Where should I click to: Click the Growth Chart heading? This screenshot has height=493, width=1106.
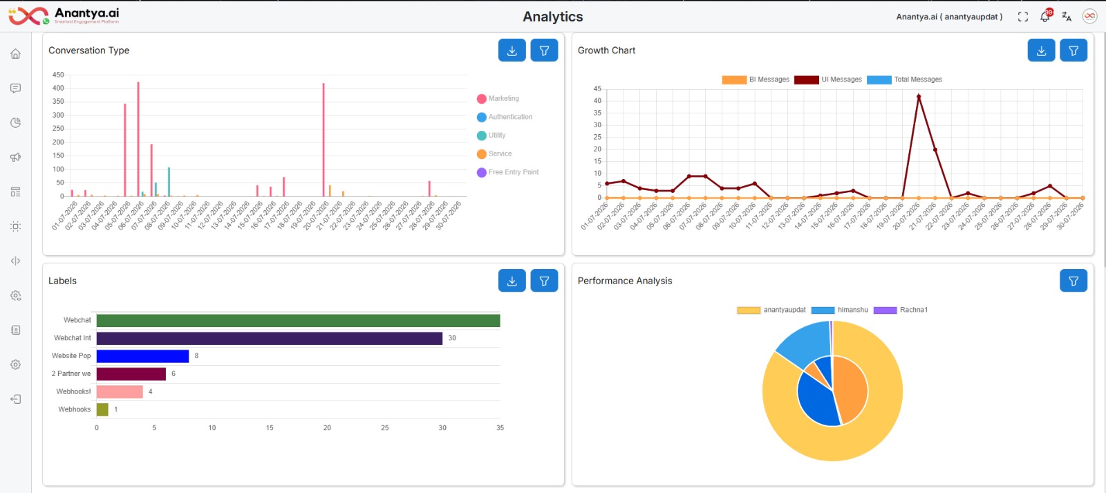click(x=606, y=50)
